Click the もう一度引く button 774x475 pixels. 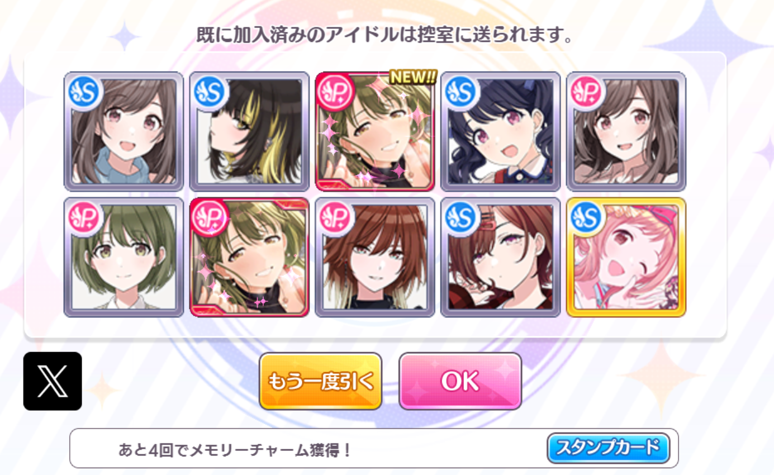pos(320,381)
